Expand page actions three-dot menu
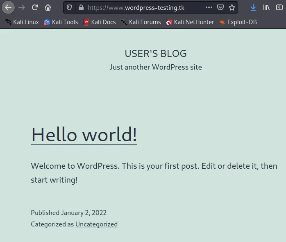Screen dimensions: 286x242 tap(209, 7)
